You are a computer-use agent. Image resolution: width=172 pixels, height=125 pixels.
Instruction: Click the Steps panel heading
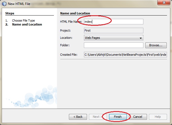pyautogui.click(x=10, y=13)
